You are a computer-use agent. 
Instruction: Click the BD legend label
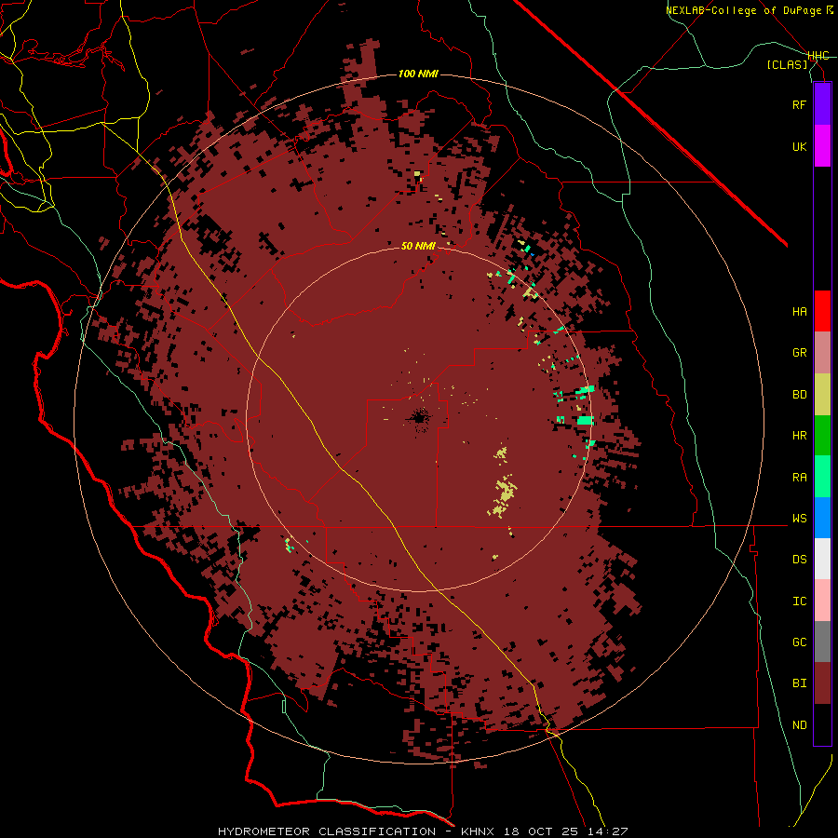[x=799, y=395]
